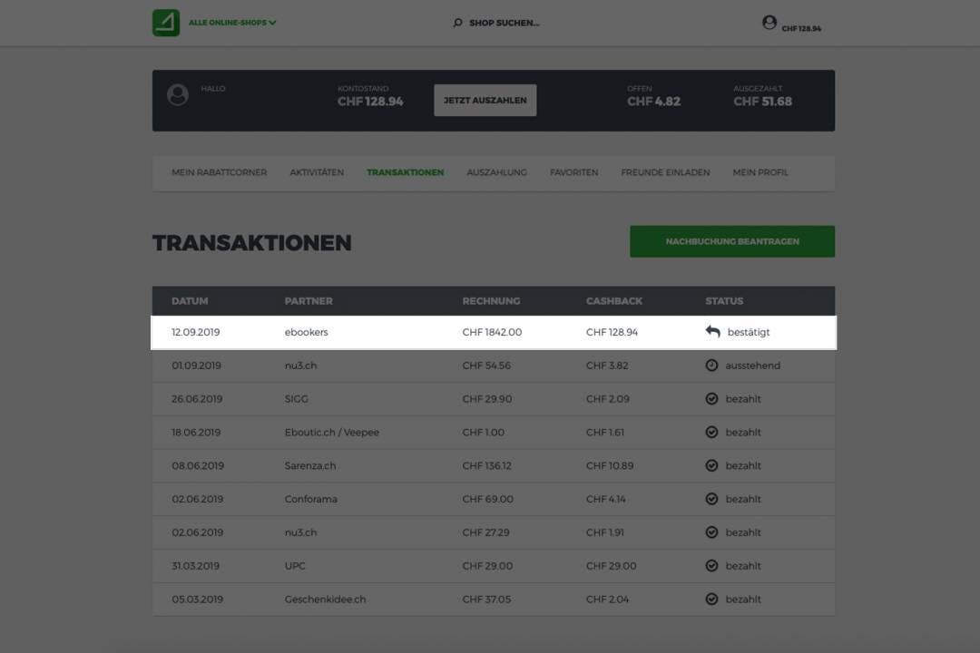Click the checkmark icon on Conforama row

pyautogui.click(x=711, y=499)
